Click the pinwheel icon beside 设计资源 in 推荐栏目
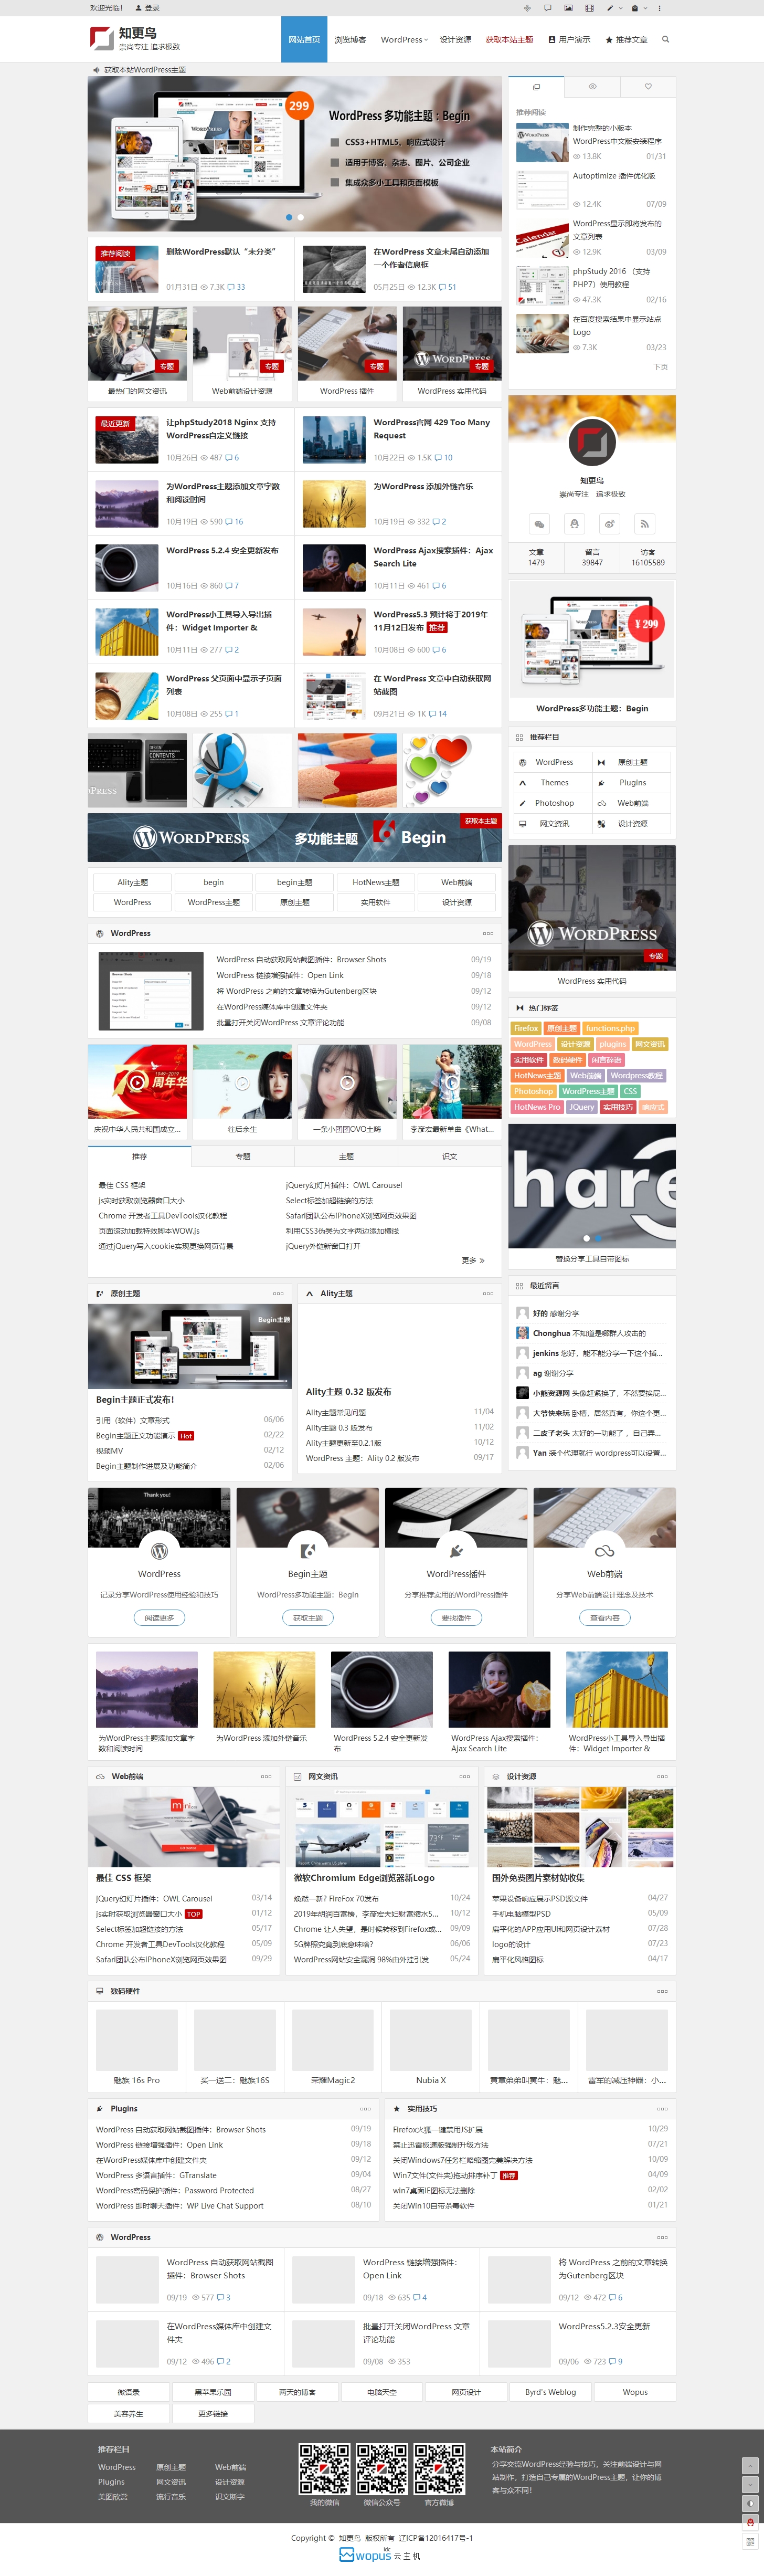Screen dimensions: 764x2576 [x=601, y=824]
